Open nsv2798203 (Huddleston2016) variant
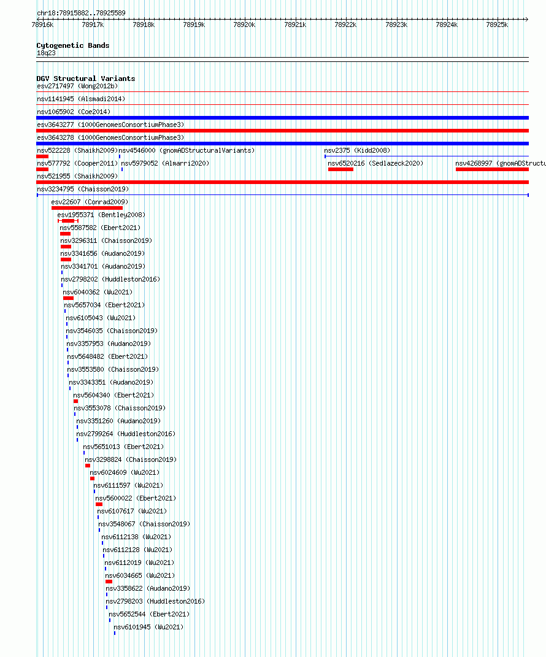546x657 pixels. 155,602
